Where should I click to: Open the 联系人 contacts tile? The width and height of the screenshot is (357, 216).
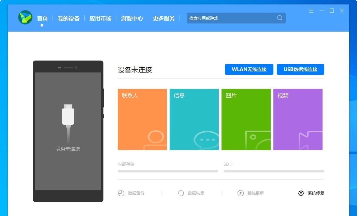(142, 119)
